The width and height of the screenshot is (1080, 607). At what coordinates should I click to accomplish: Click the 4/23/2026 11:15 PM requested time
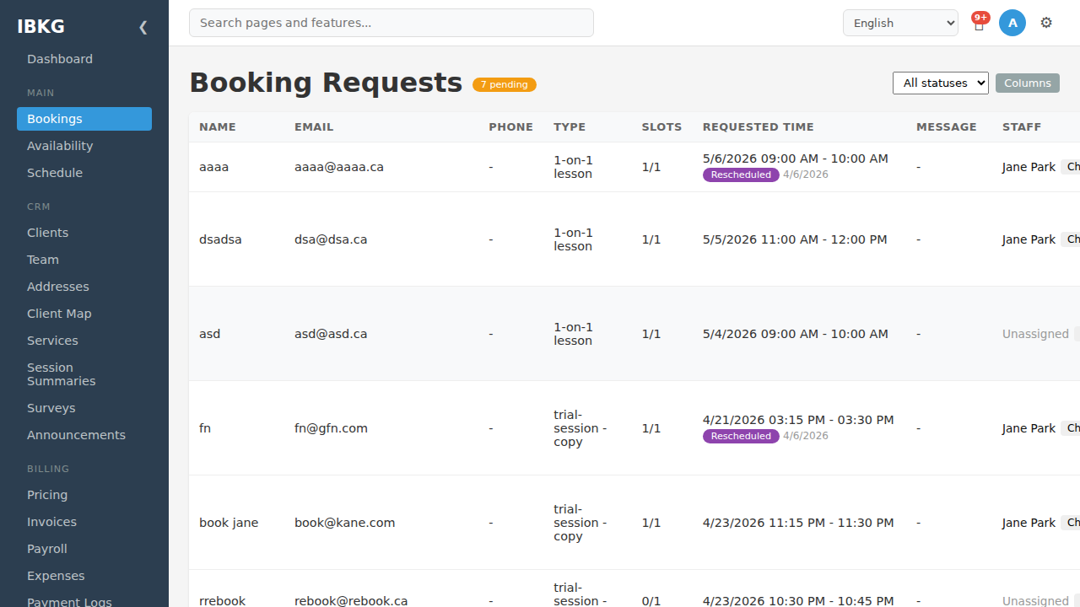click(x=798, y=523)
